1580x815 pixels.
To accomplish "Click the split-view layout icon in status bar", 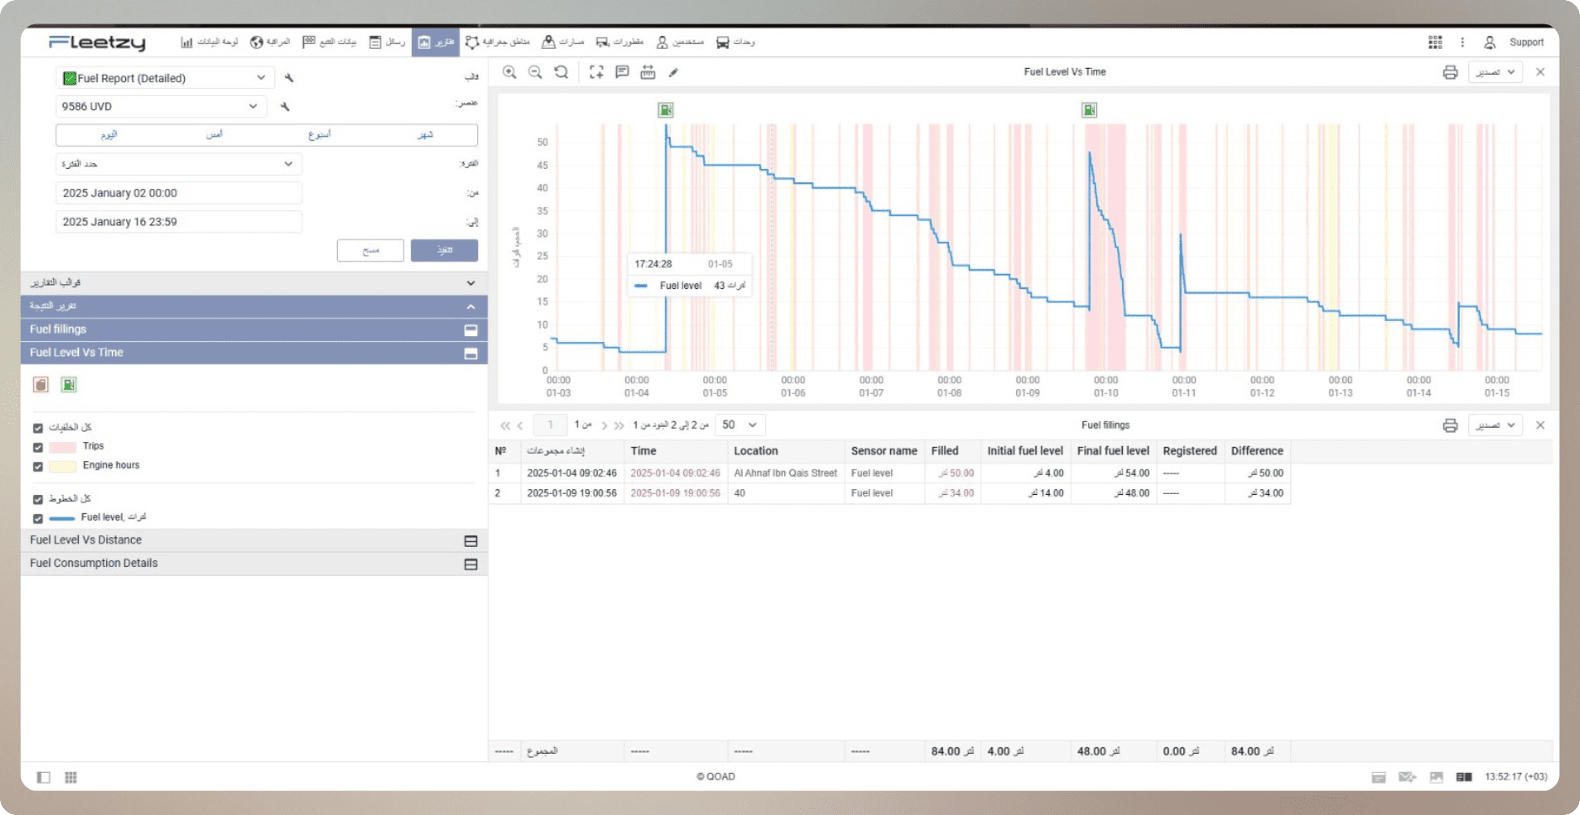I will tap(1464, 777).
